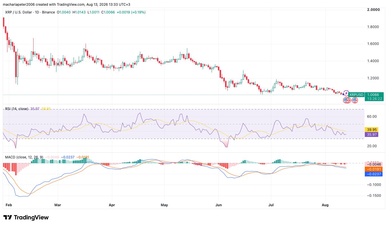Click the 1.2000 price axis label

373,78
